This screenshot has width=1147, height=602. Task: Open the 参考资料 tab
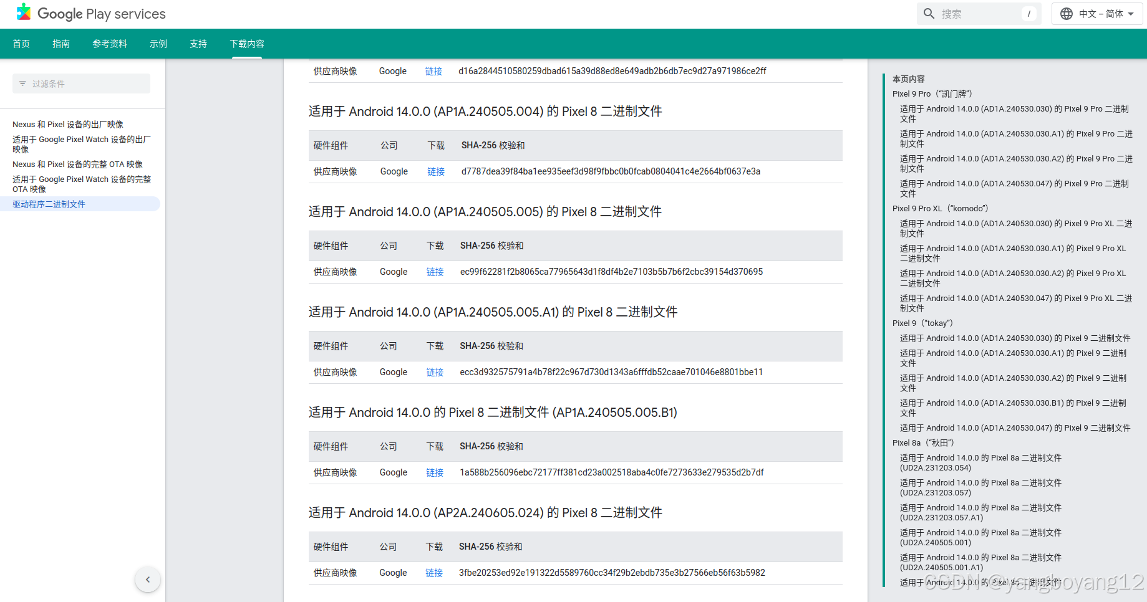110,44
